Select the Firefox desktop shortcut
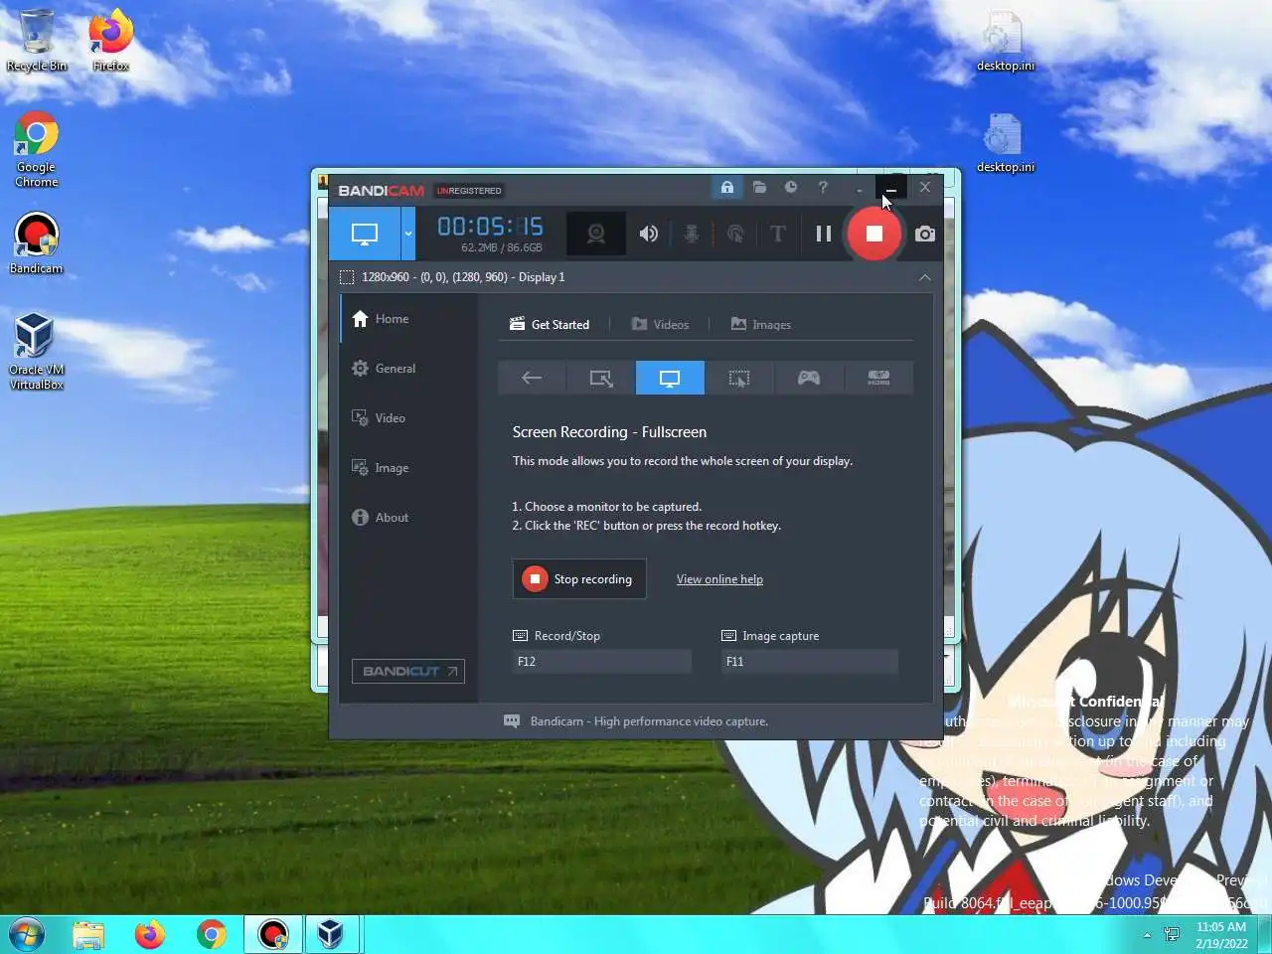Viewport: 1272px width, 954px height. tap(110, 40)
